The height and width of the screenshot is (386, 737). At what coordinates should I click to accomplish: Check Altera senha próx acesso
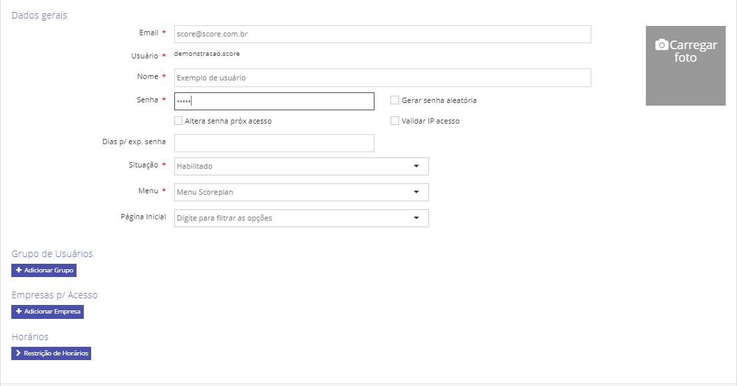[x=178, y=121]
